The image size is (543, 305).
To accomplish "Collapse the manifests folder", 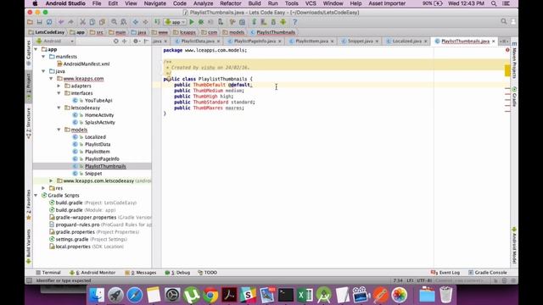I will (43, 57).
